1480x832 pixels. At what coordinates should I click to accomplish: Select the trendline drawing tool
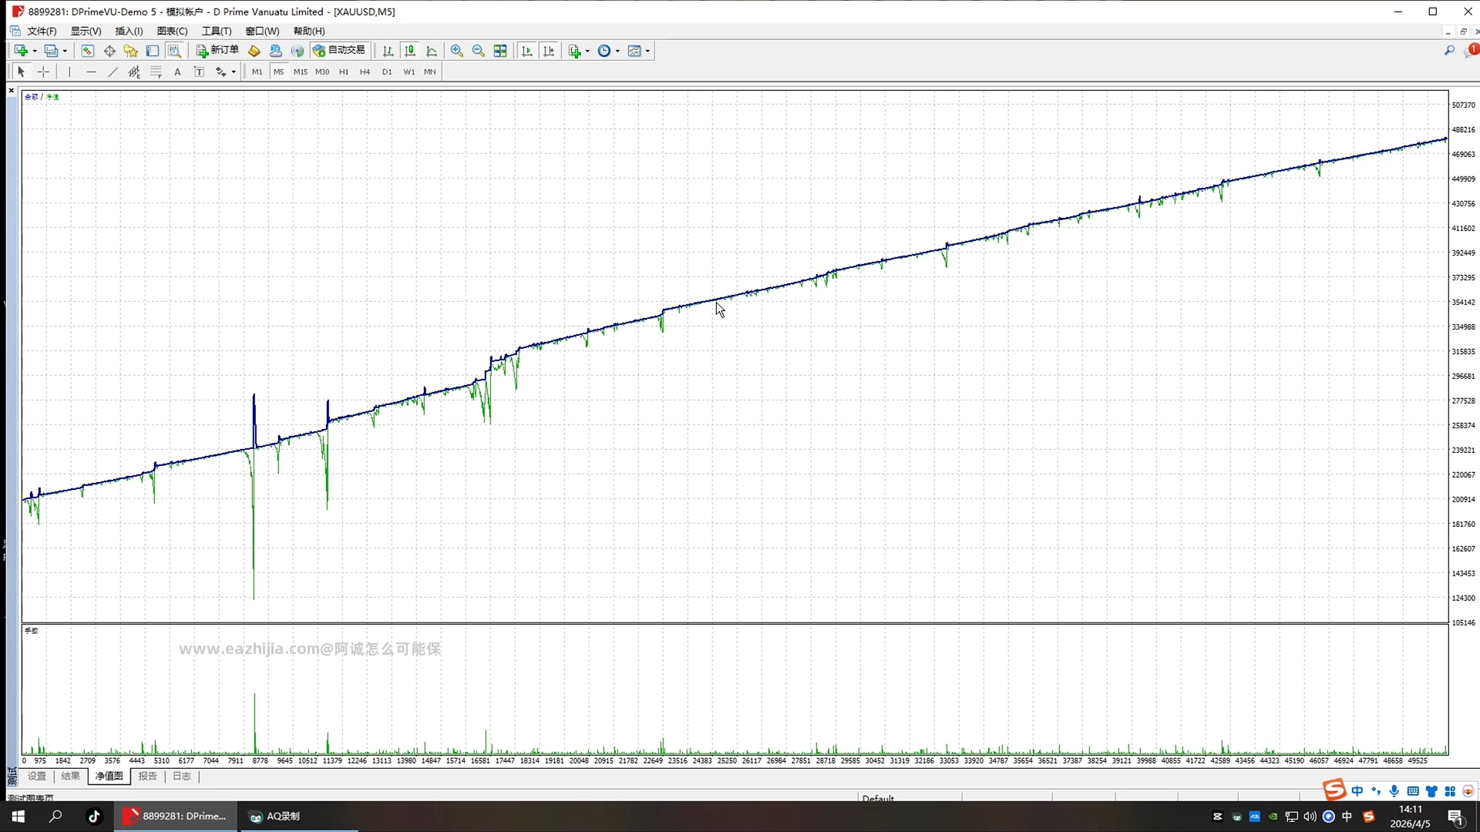[x=113, y=72]
